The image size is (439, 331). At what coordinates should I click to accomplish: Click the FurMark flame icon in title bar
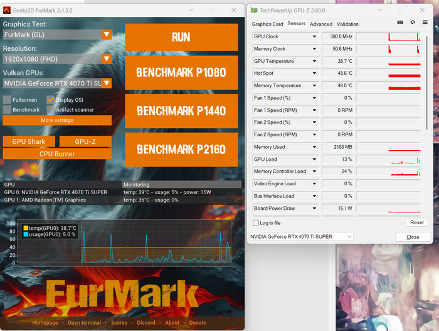[7, 11]
